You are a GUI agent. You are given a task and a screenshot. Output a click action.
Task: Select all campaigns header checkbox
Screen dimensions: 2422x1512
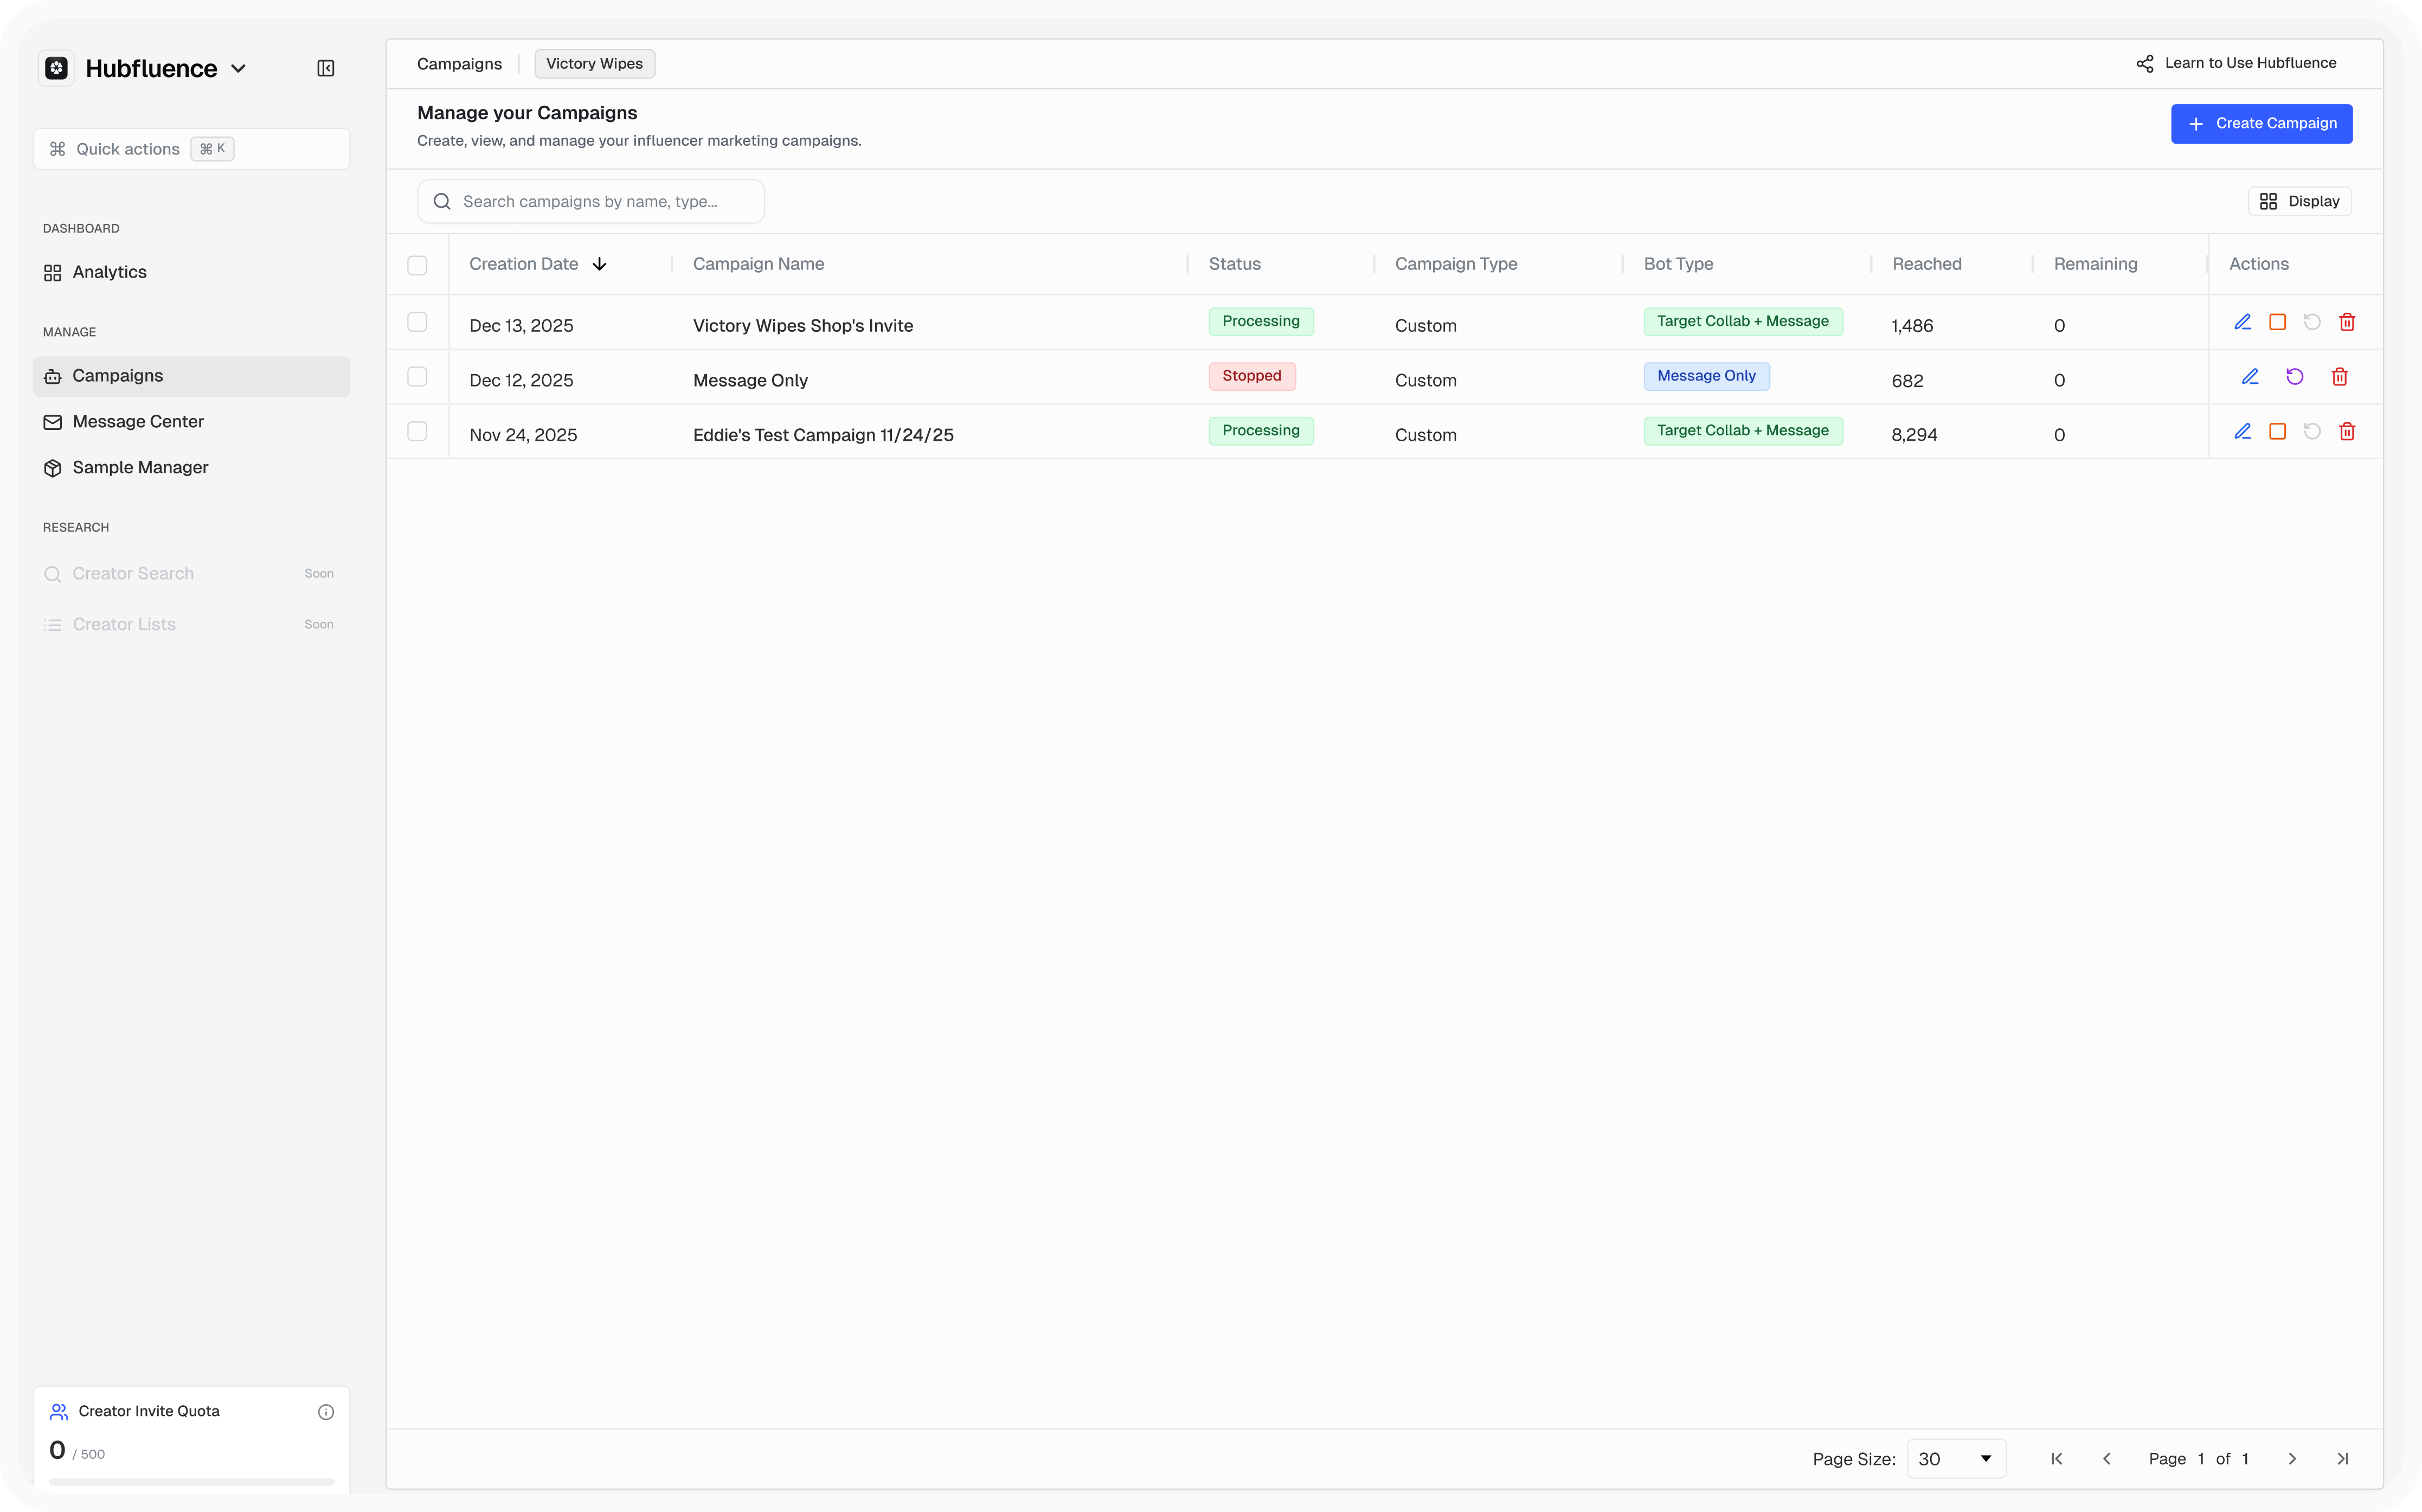click(417, 265)
